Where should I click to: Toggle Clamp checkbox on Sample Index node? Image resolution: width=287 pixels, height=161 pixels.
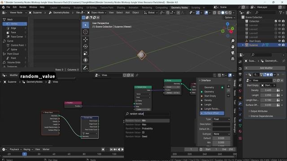tap(136, 101)
